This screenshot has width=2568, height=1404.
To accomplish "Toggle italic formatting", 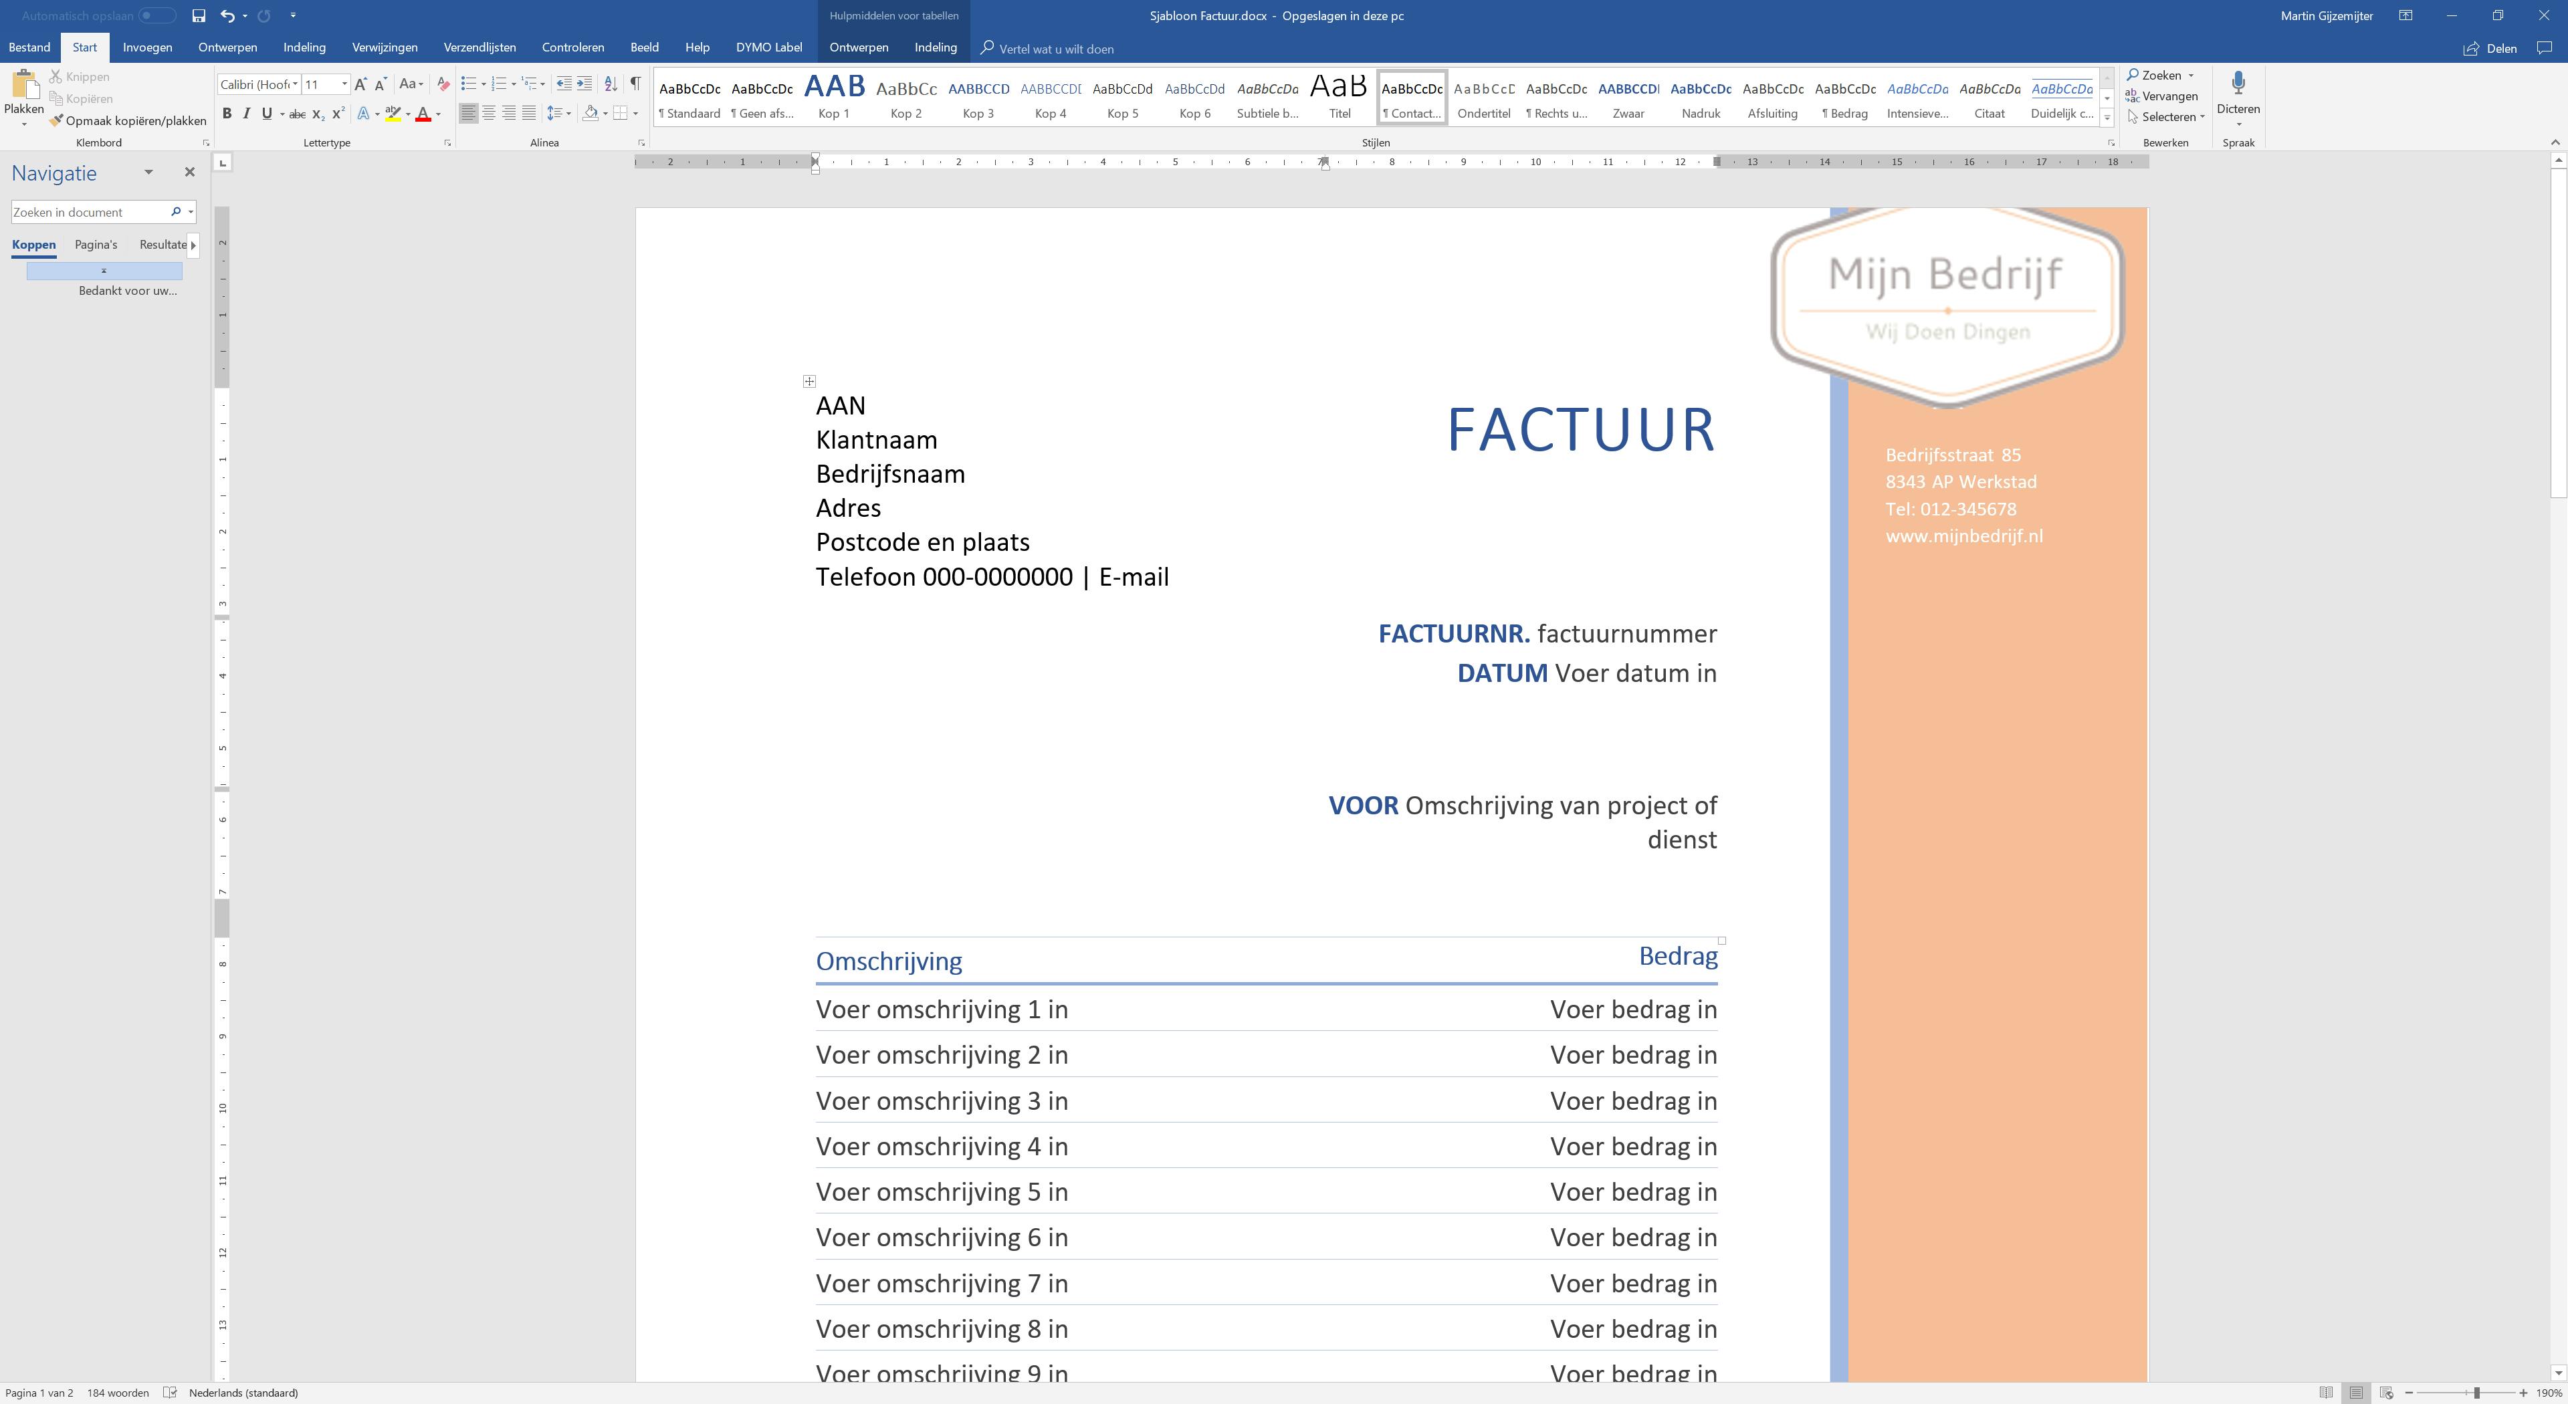I will (246, 114).
